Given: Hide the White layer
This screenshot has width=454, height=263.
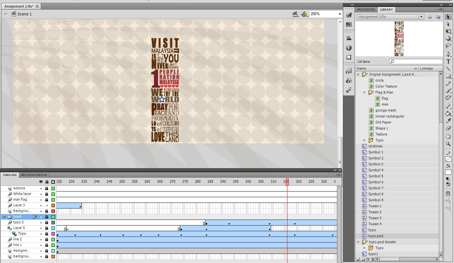Looking at the screenshot, I should coord(41,194).
